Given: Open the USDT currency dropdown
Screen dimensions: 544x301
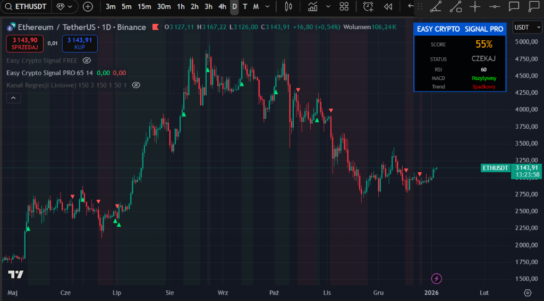Looking at the screenshot, I should coord(527,28).
